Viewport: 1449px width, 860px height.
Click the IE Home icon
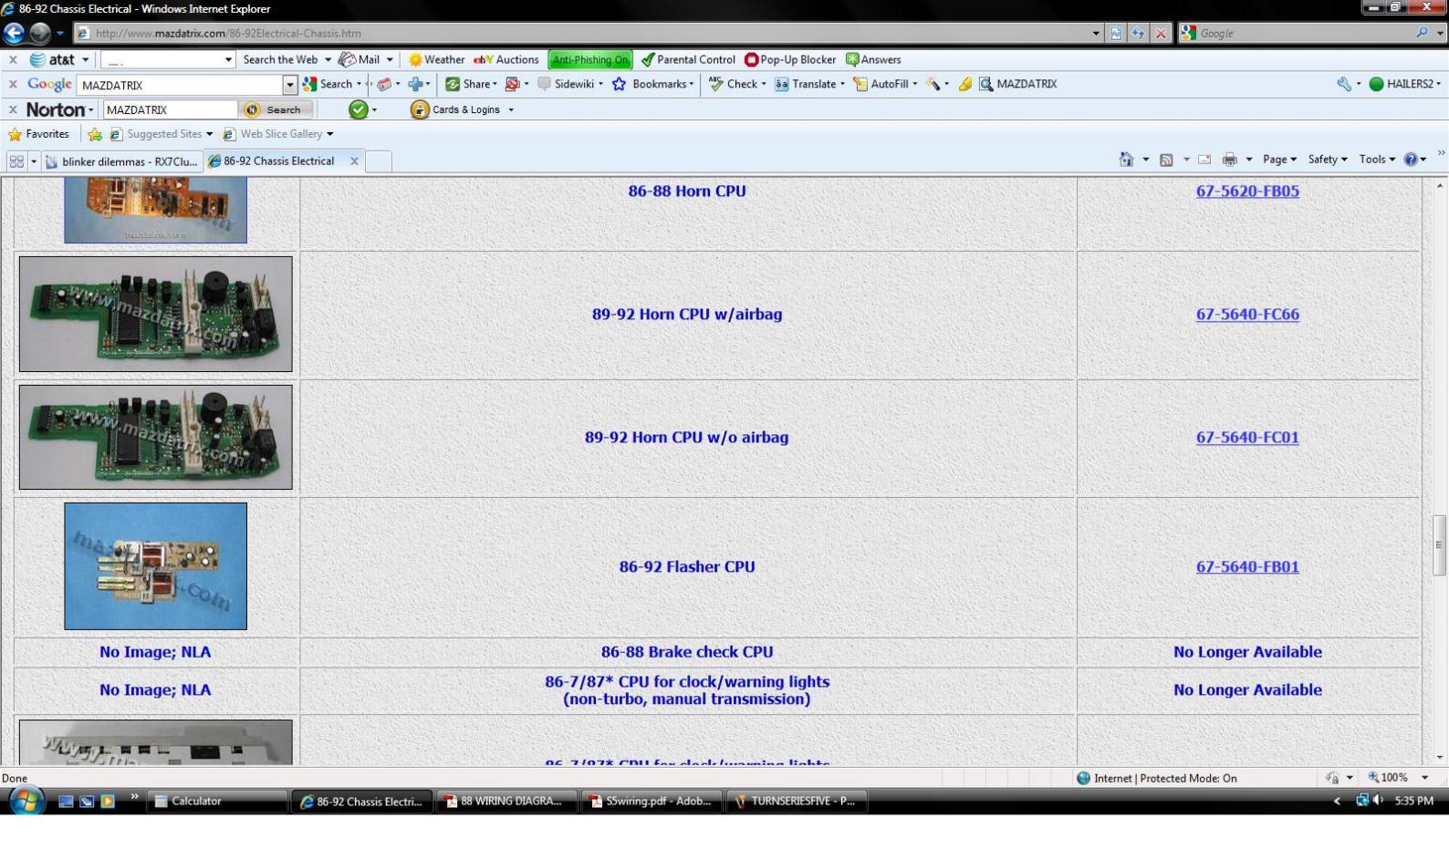tap(1126, 160)
